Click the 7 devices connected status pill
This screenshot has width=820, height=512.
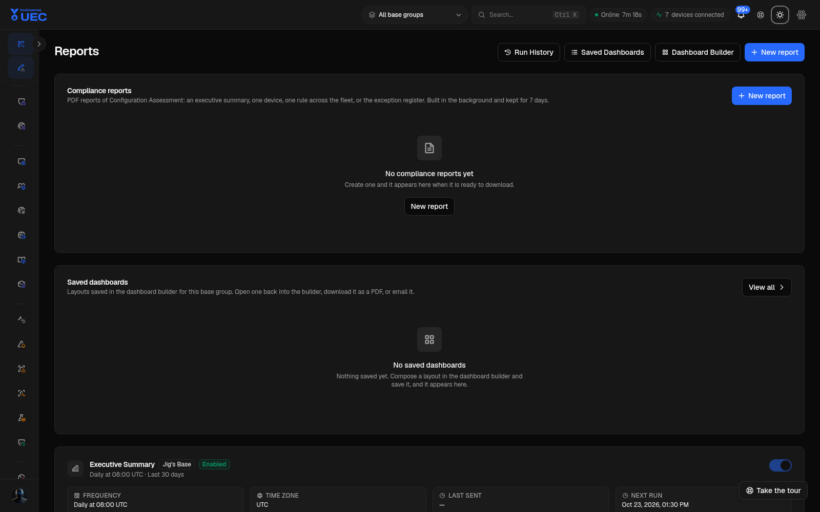(690, 15)
